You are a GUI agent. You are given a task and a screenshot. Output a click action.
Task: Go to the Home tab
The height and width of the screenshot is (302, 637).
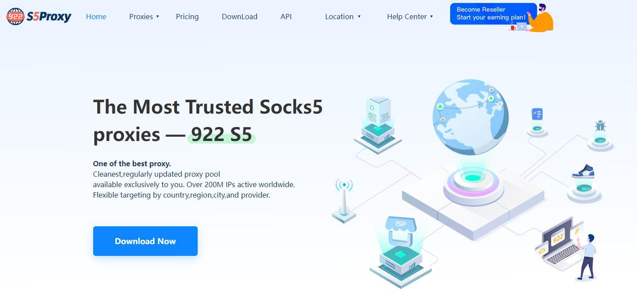pyautogui.click(x=96, y=17)
